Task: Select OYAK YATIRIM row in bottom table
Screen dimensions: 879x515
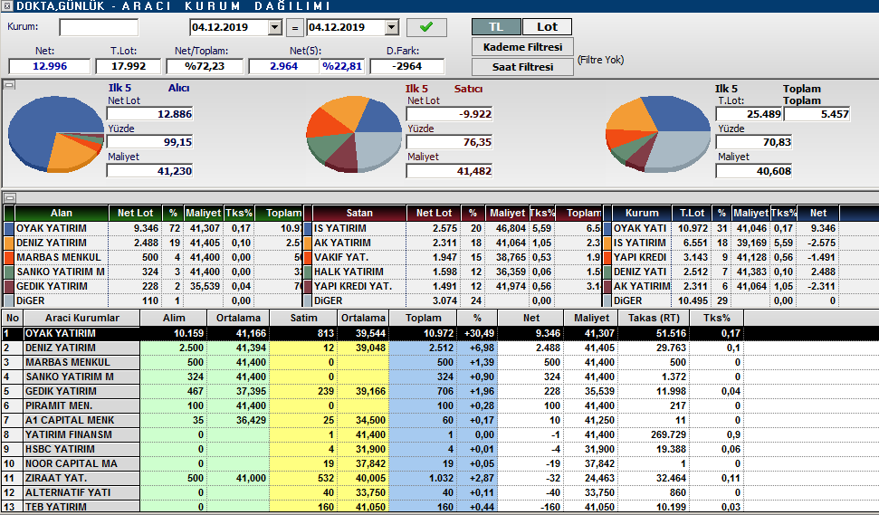Action: 440,333
